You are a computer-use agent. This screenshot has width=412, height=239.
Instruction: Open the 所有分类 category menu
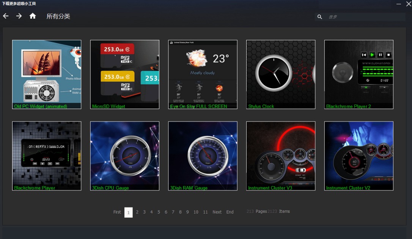coord(58,16)
